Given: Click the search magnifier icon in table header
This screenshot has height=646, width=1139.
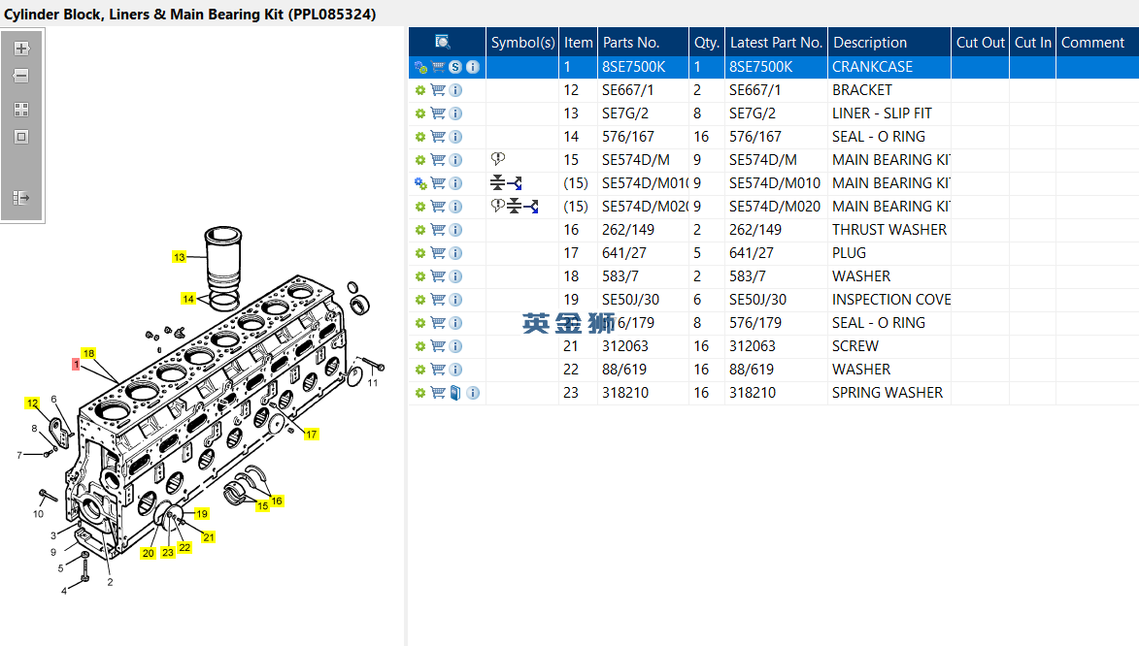Looking at the screenshot, I should coord(443,42).
